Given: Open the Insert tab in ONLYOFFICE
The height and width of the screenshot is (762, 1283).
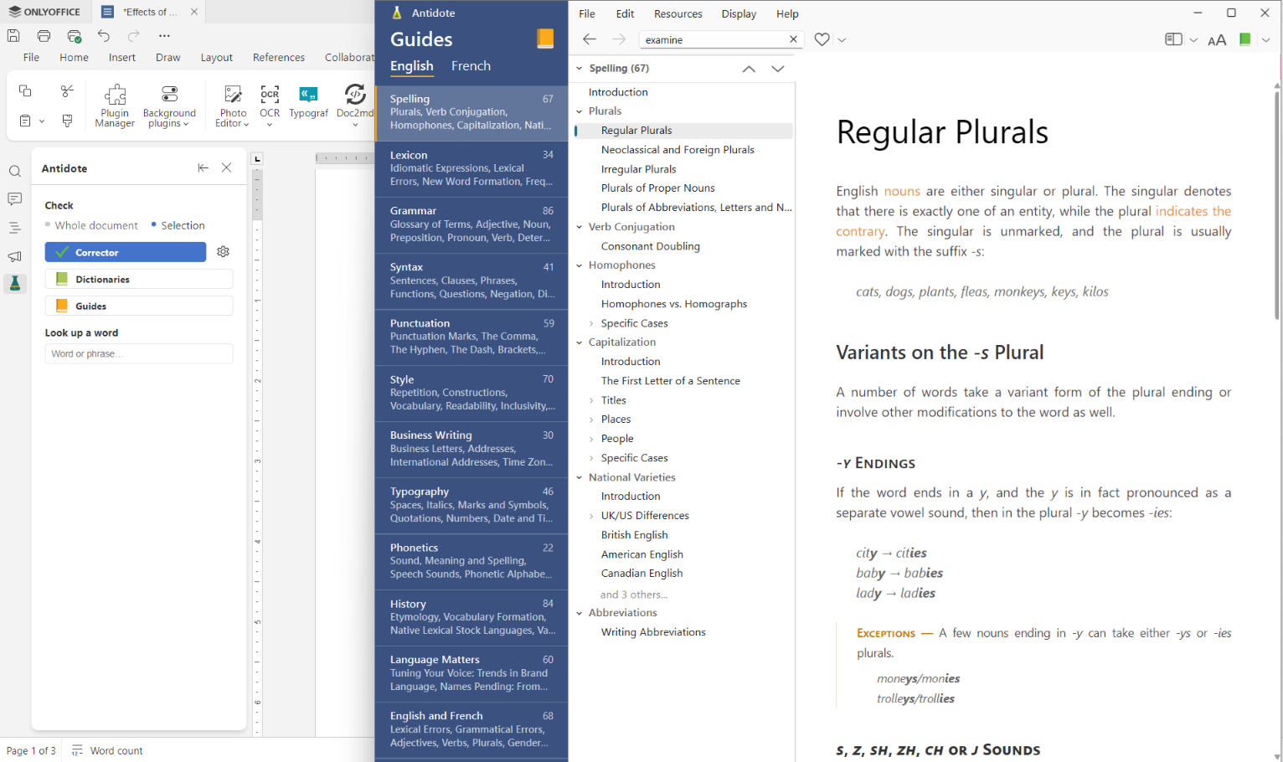Looking at the screenshot, I should pos(122,57).
